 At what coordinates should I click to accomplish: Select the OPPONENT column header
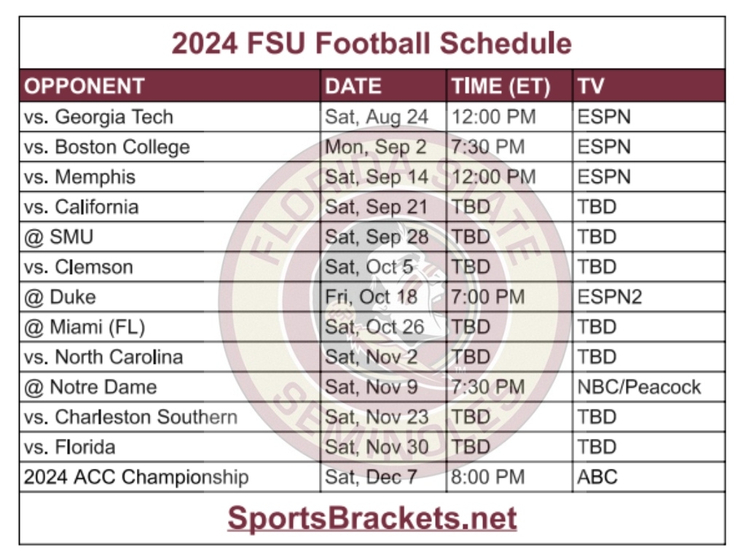[85, 86]
